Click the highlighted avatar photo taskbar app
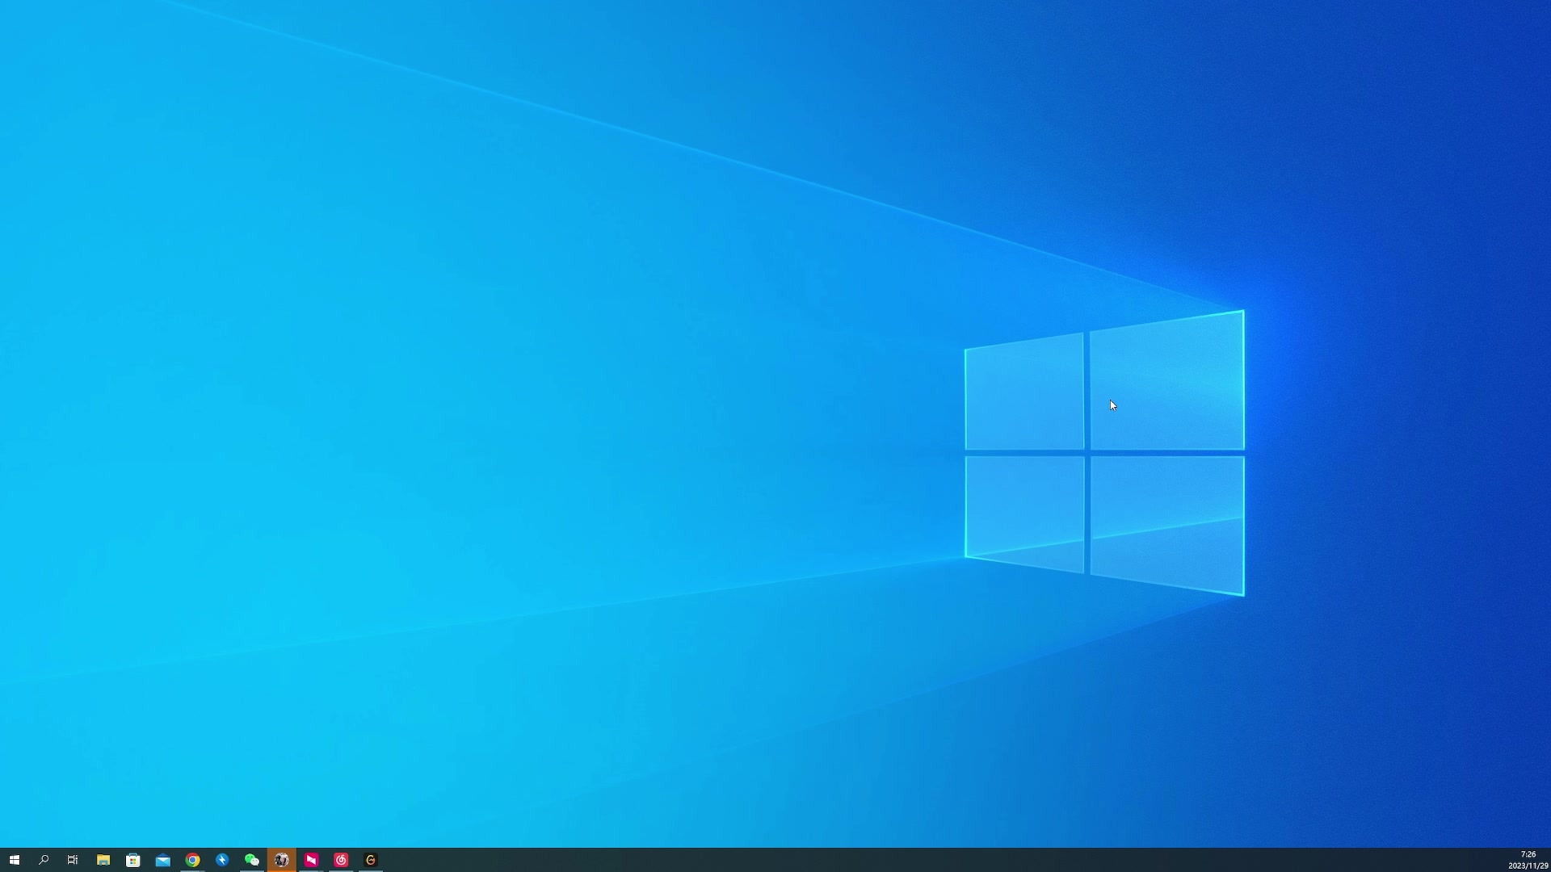 click(x=282, y=860)
